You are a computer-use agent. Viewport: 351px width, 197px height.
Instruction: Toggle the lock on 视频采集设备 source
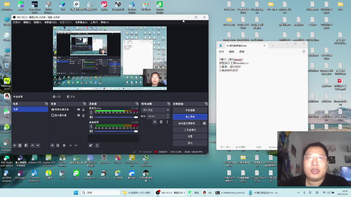click(83, 109)
